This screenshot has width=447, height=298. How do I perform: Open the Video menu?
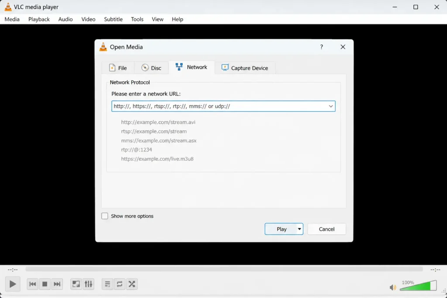(x=88, y=19)
